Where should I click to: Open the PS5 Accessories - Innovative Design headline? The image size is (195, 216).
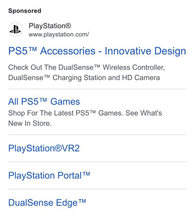click(x=97, y=51)
